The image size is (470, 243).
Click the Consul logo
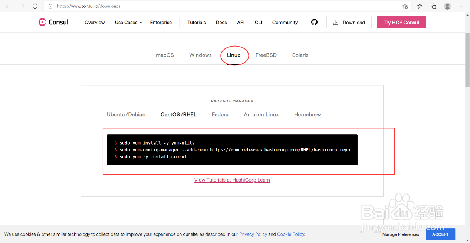pyautogui.click(x=53, y=22)
